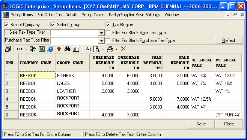Click VAT 10% cell in row 2

228,83
